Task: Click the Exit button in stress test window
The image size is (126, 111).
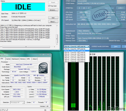Action: click(x=53, y=18)
